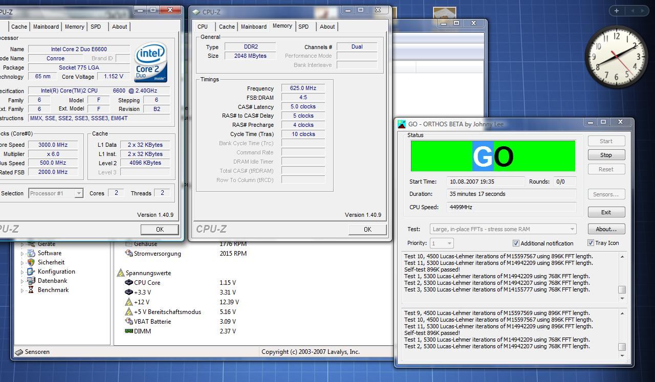This screenshot has height=382, width=655.
Task: Click the green GO status indicator
Action: (x=493, y=156)
